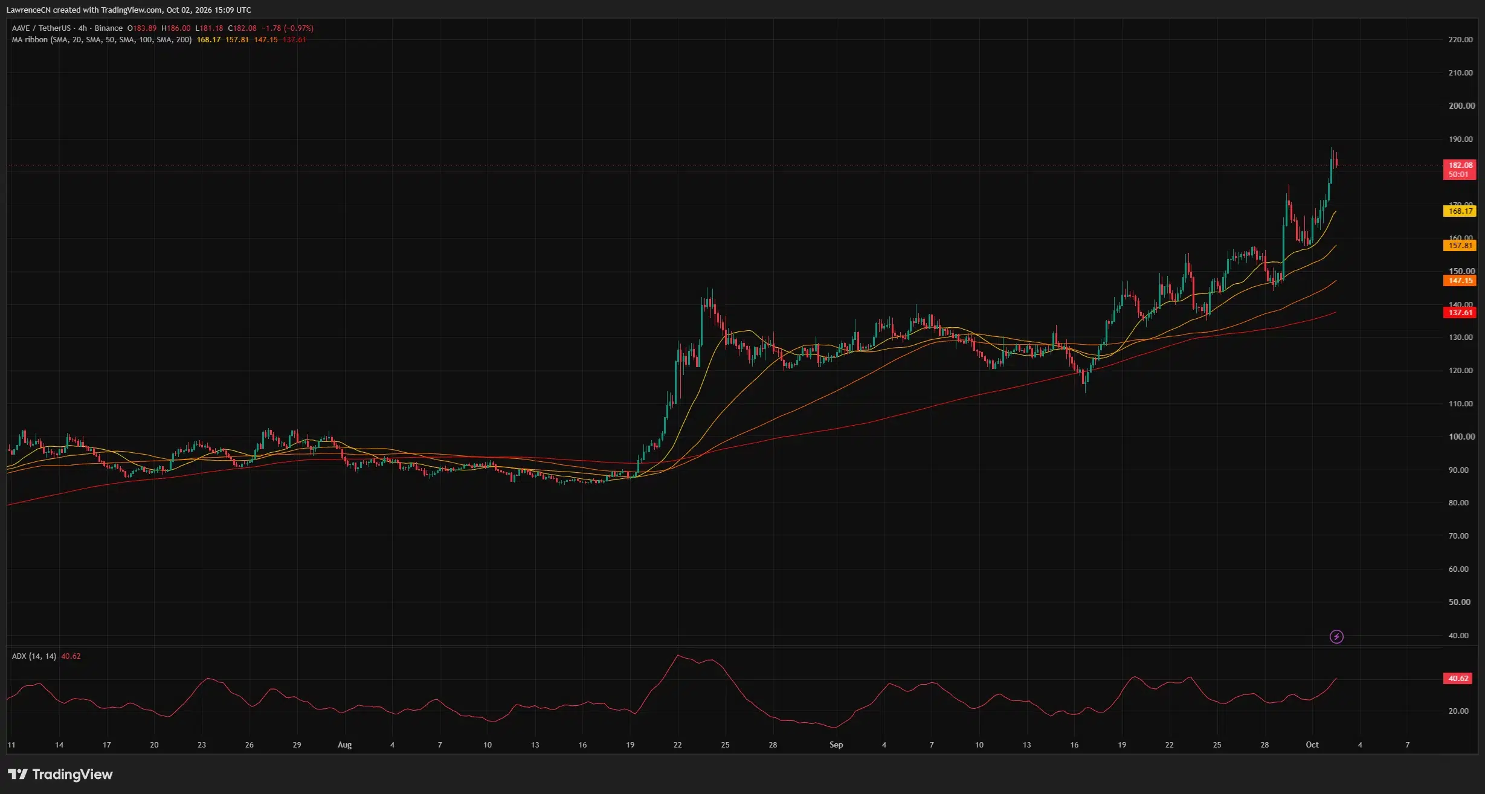The image size is (1485, 794).
Task: Click the 20.00 ADX axis label
Action: point(1458,711)
